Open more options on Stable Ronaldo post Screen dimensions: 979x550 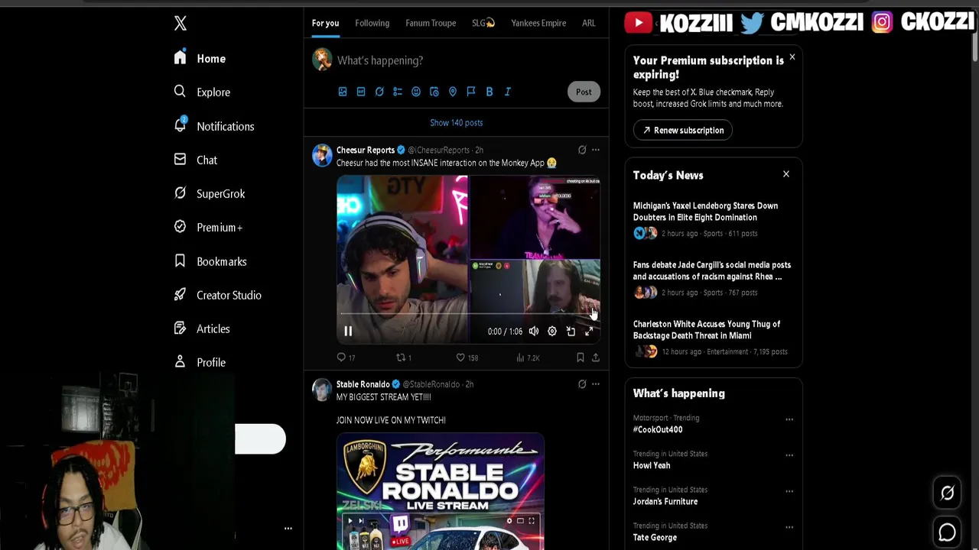(x=596, y=384)
